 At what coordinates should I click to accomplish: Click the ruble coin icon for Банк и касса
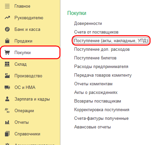(7, 29)
